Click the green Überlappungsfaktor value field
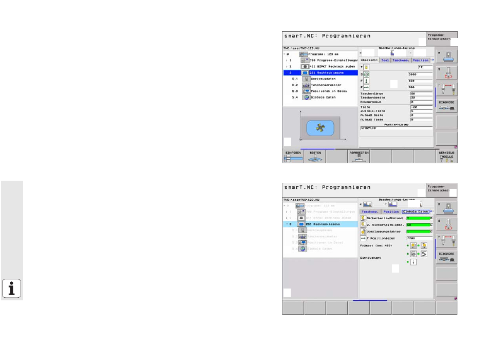The height and width of the screenshot is (345, 490). [418, 232]
